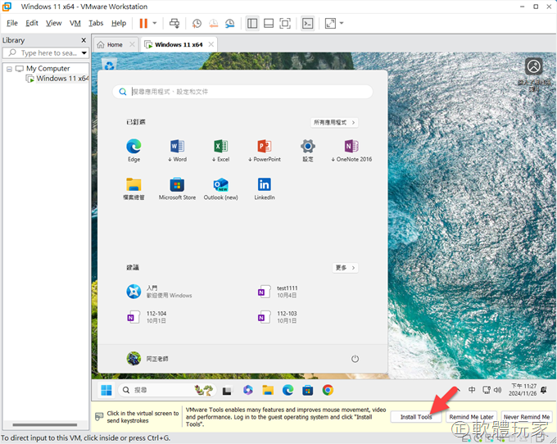Click Send Ctrl+Alt+Del toolbar icon
The height and width of the screenshot is (444, 557).
coord(174,23)
